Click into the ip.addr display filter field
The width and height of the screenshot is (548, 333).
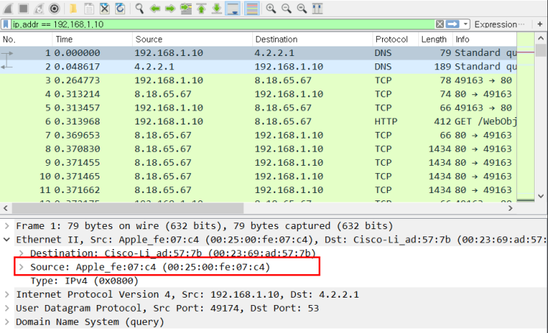coord(223,24)
